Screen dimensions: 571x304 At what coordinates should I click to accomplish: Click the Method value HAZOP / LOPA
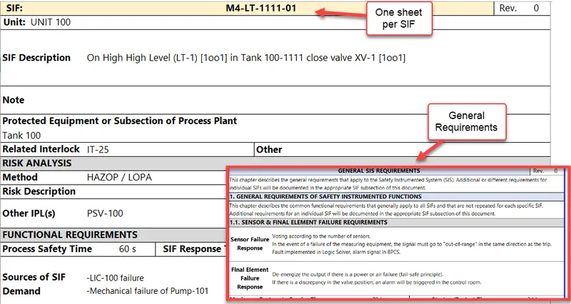[x=119, y=177]
